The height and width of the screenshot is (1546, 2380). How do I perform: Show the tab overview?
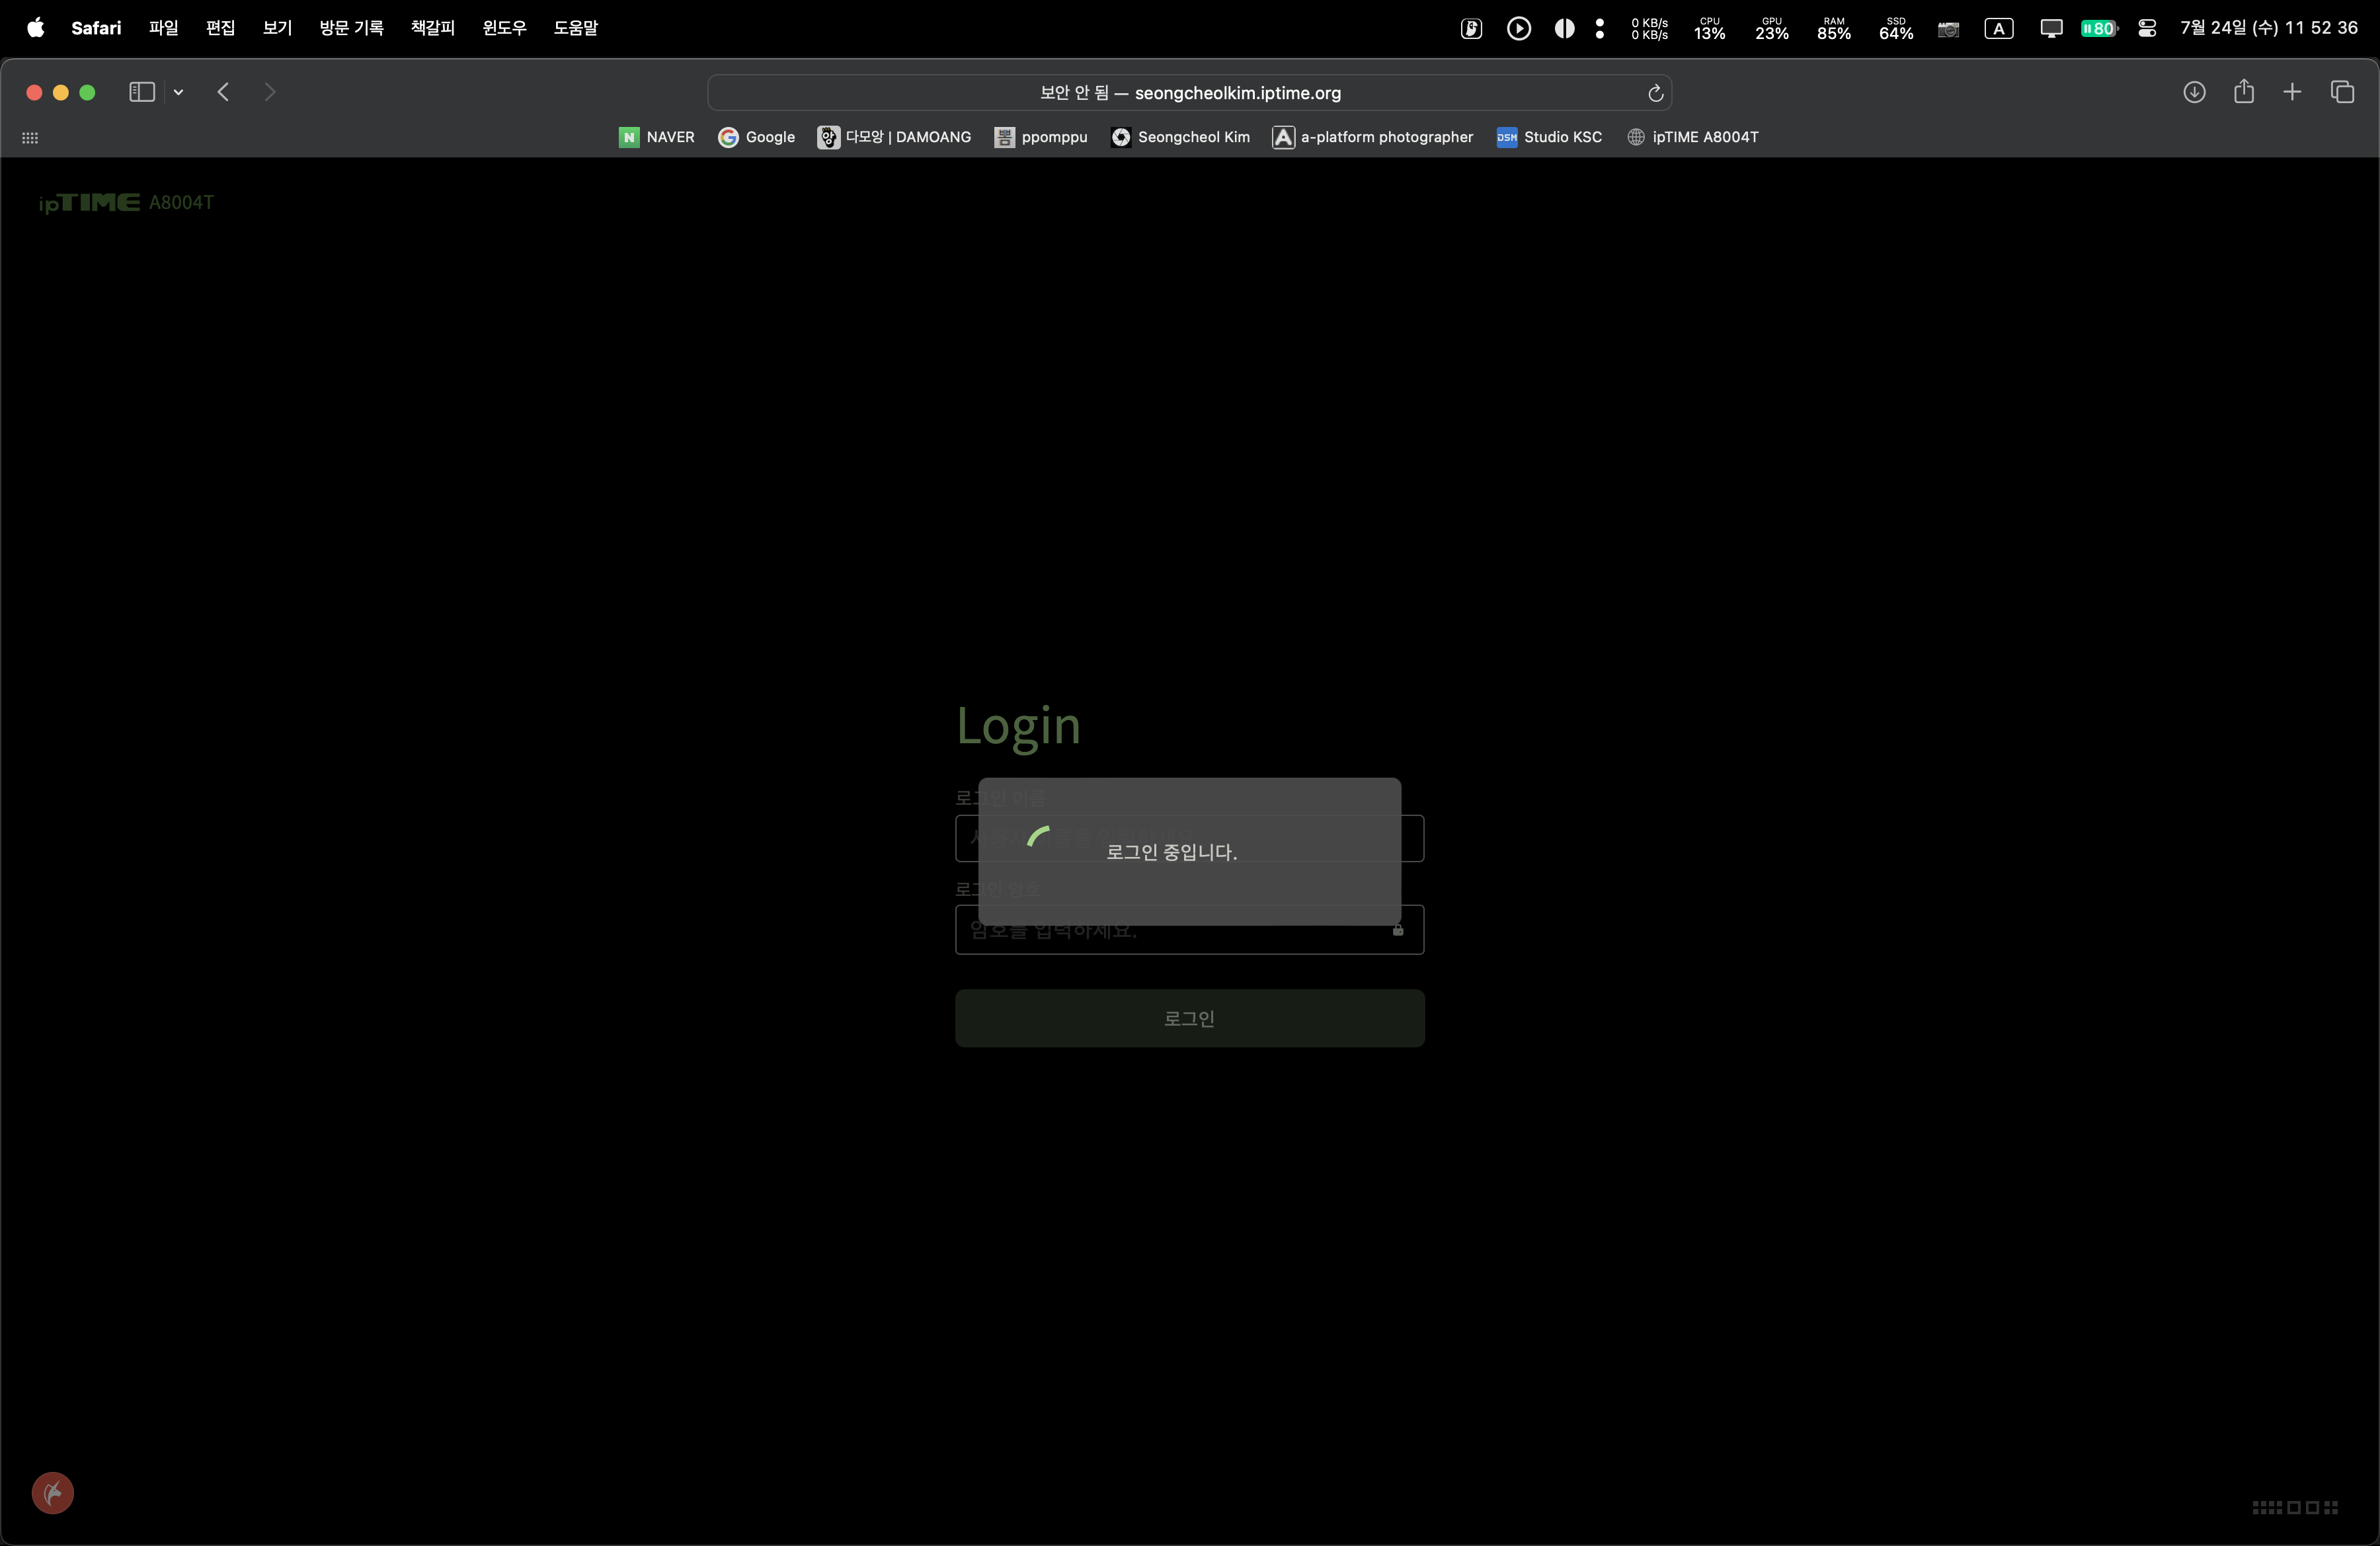(2342, 92)
